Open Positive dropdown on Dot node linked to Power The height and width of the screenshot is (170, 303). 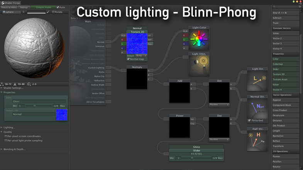click(219, 139)
